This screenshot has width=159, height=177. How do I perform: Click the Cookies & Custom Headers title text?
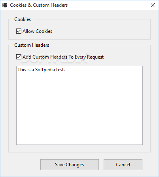[x=39, y=5]
